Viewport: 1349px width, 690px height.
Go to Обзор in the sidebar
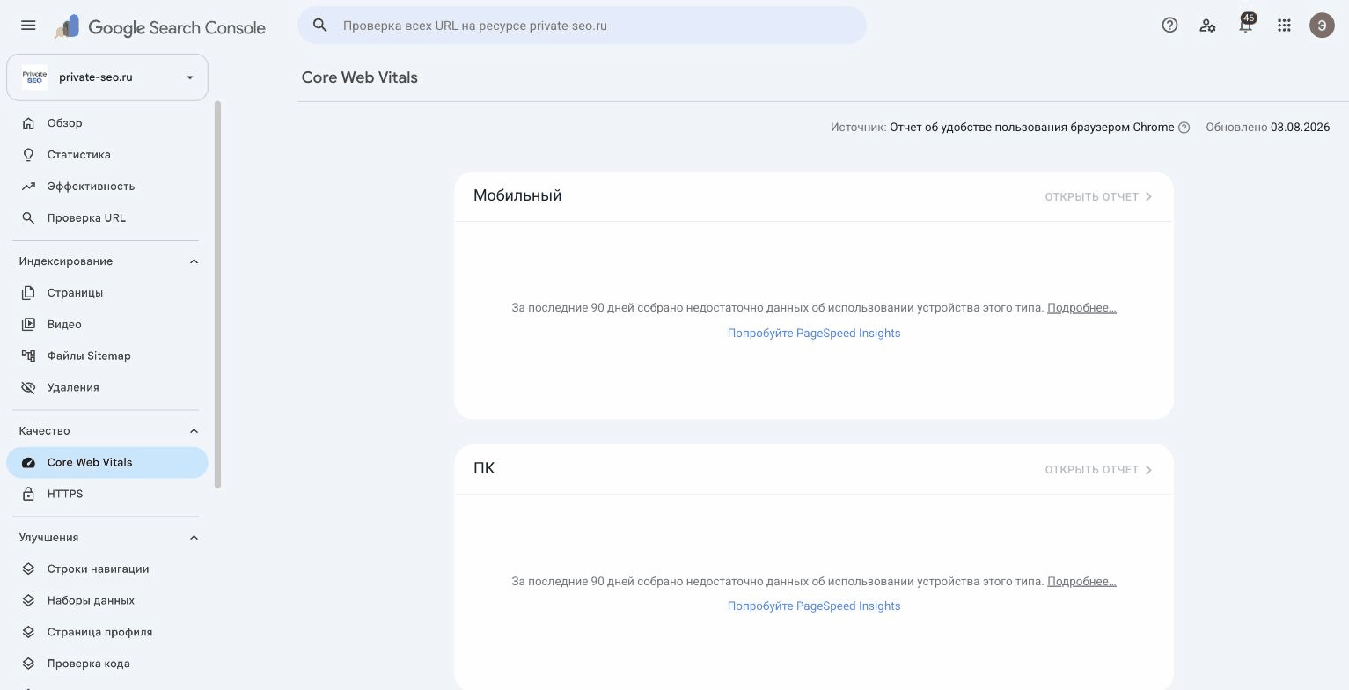pos(107,123)
